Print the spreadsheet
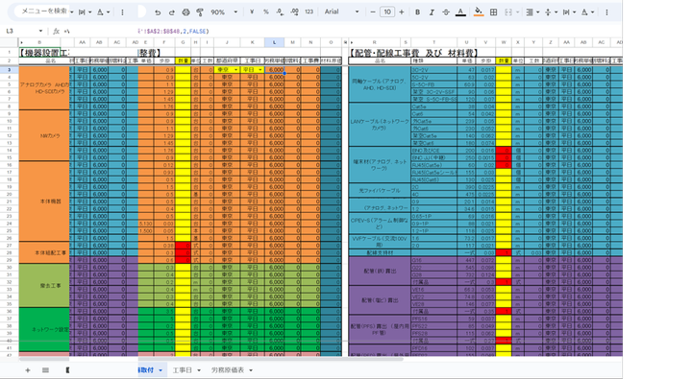The height and width of the screenshot is (379, 692). (x=185, y=12)
